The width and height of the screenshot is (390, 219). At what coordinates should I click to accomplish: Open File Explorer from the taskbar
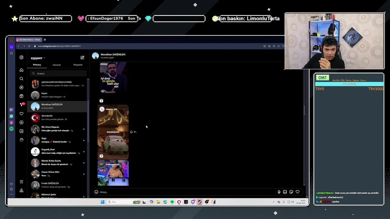click(158, 202)
